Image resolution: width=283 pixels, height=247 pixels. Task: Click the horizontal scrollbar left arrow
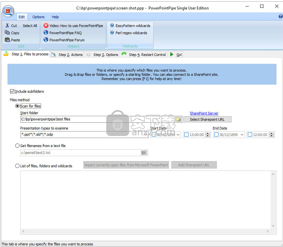[x=23, y=231]
